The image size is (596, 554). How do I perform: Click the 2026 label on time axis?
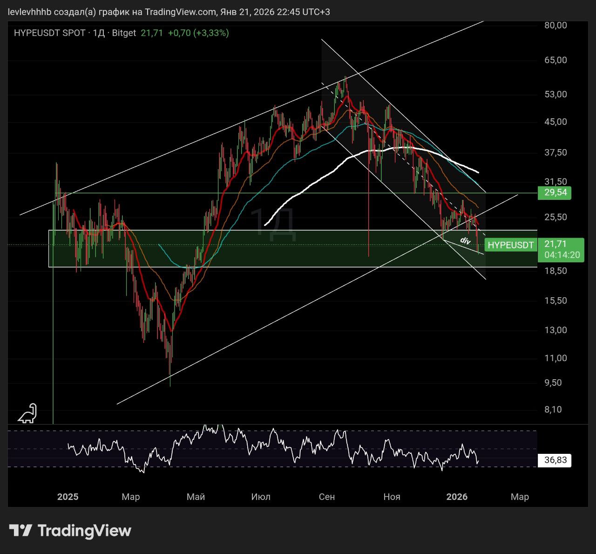tap(456, 497)
